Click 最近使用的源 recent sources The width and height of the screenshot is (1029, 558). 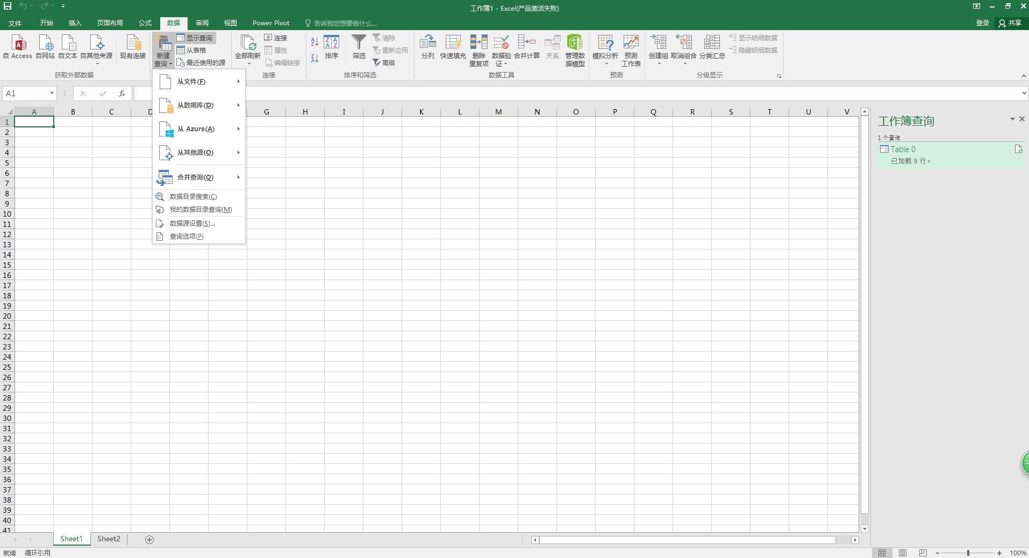[x=201, y=62]
